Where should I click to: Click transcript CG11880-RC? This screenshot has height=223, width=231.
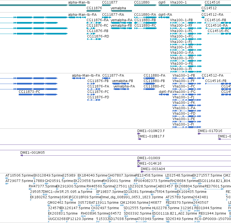[x=145, y=26]
